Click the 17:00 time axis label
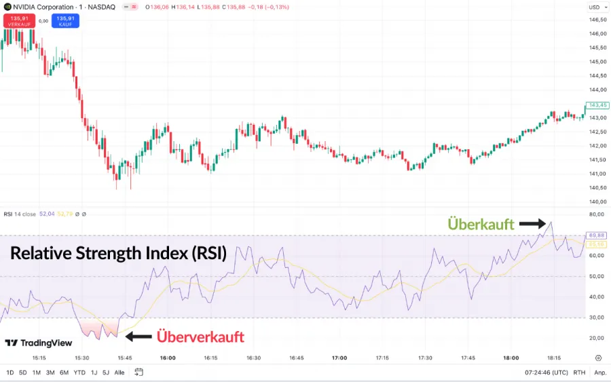Image resolution: width=611 pixels, height=382 pixels. click(339, 358)
